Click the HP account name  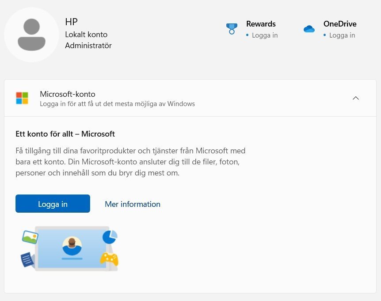(x=71, y=22)
